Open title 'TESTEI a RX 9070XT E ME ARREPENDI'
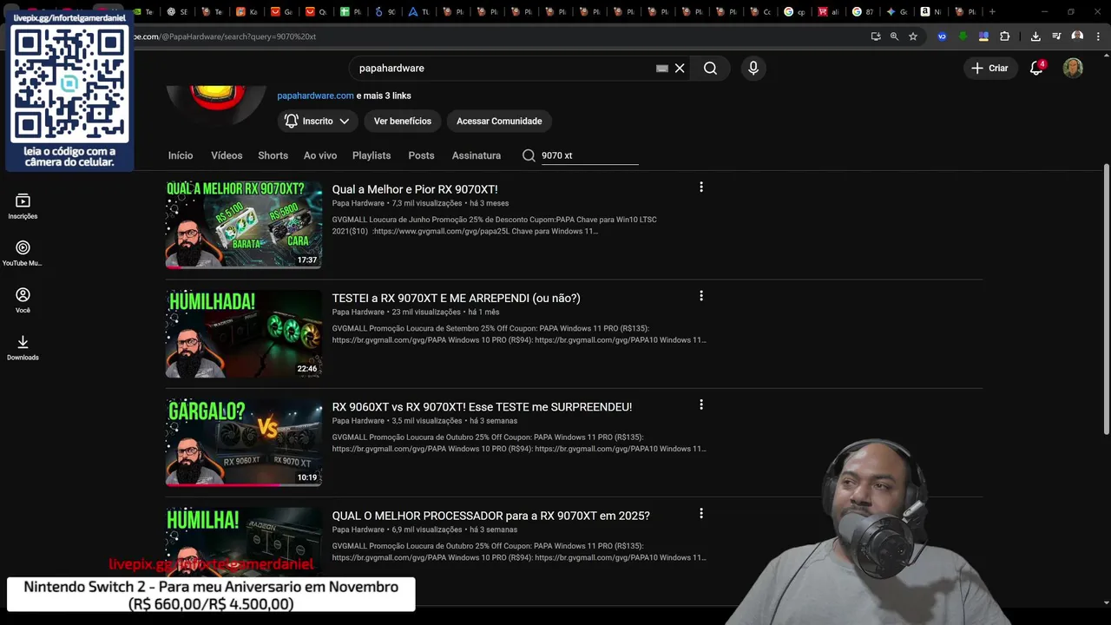 [456, 298]
